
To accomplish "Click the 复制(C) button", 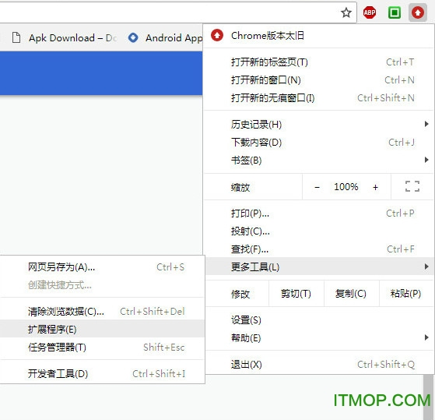I will coord(351,294).
